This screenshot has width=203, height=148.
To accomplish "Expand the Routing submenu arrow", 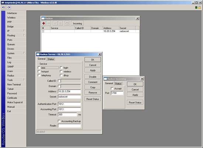I will pos(24,35).
